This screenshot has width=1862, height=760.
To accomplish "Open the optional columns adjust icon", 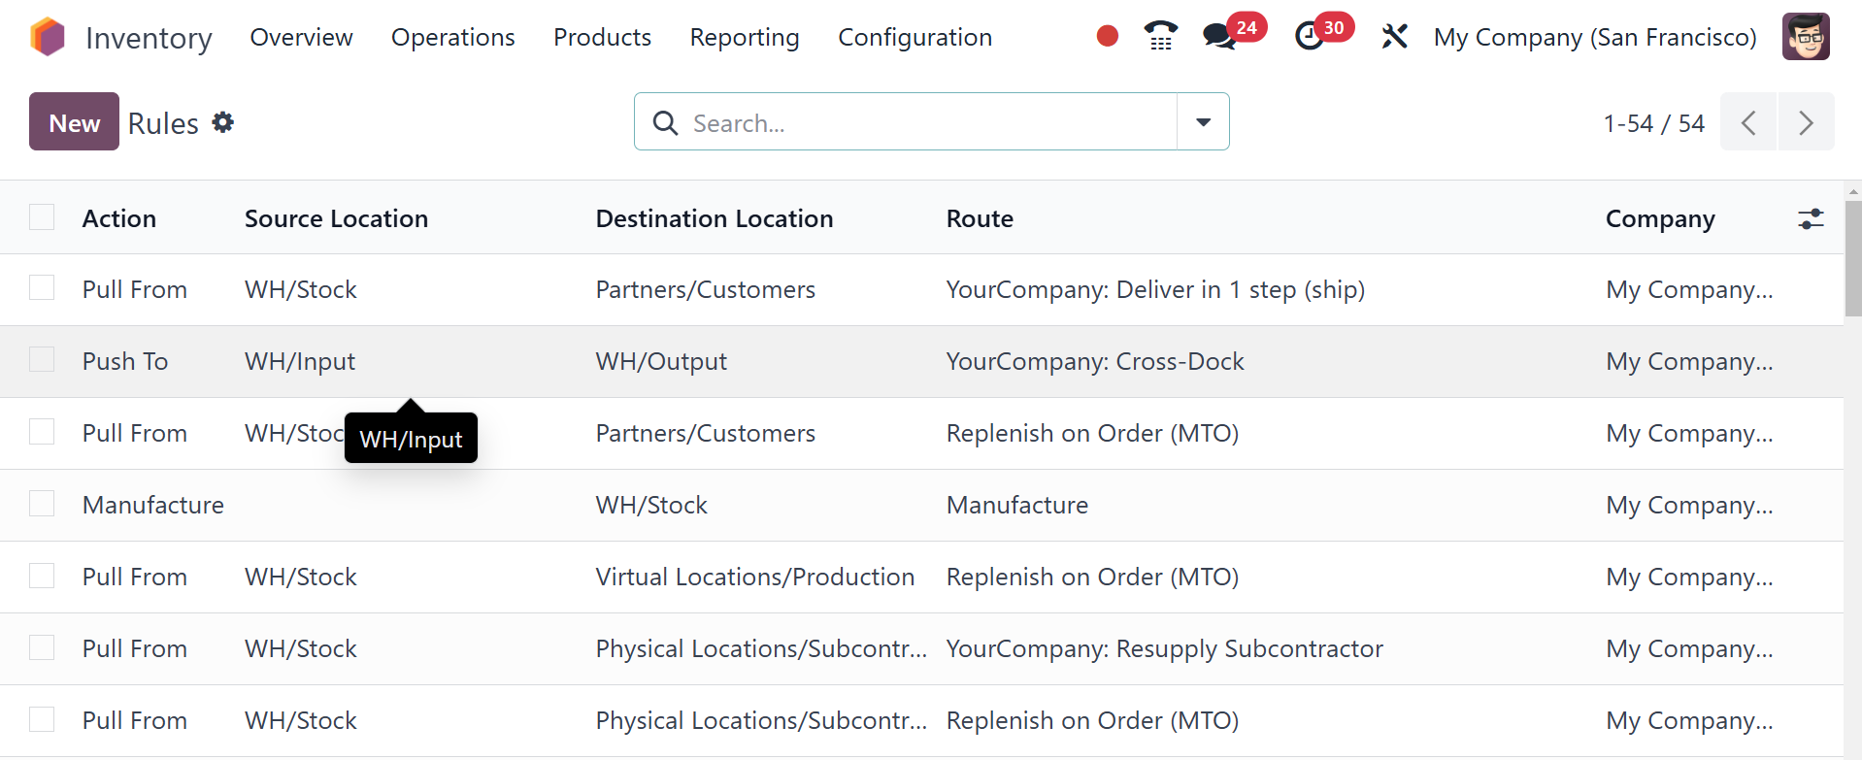I will pyautogui.click(x=1811, y=218).
